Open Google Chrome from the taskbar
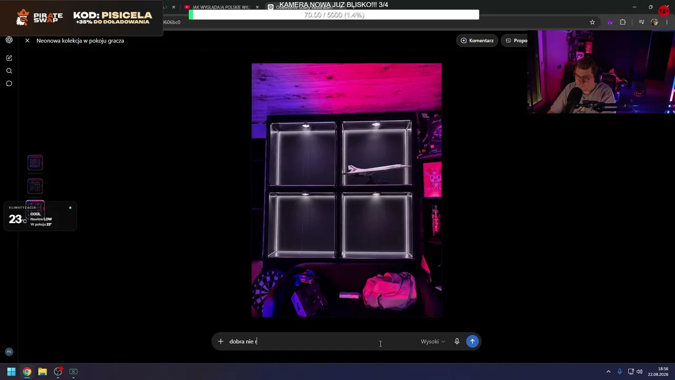 click(x=27, y=372)
